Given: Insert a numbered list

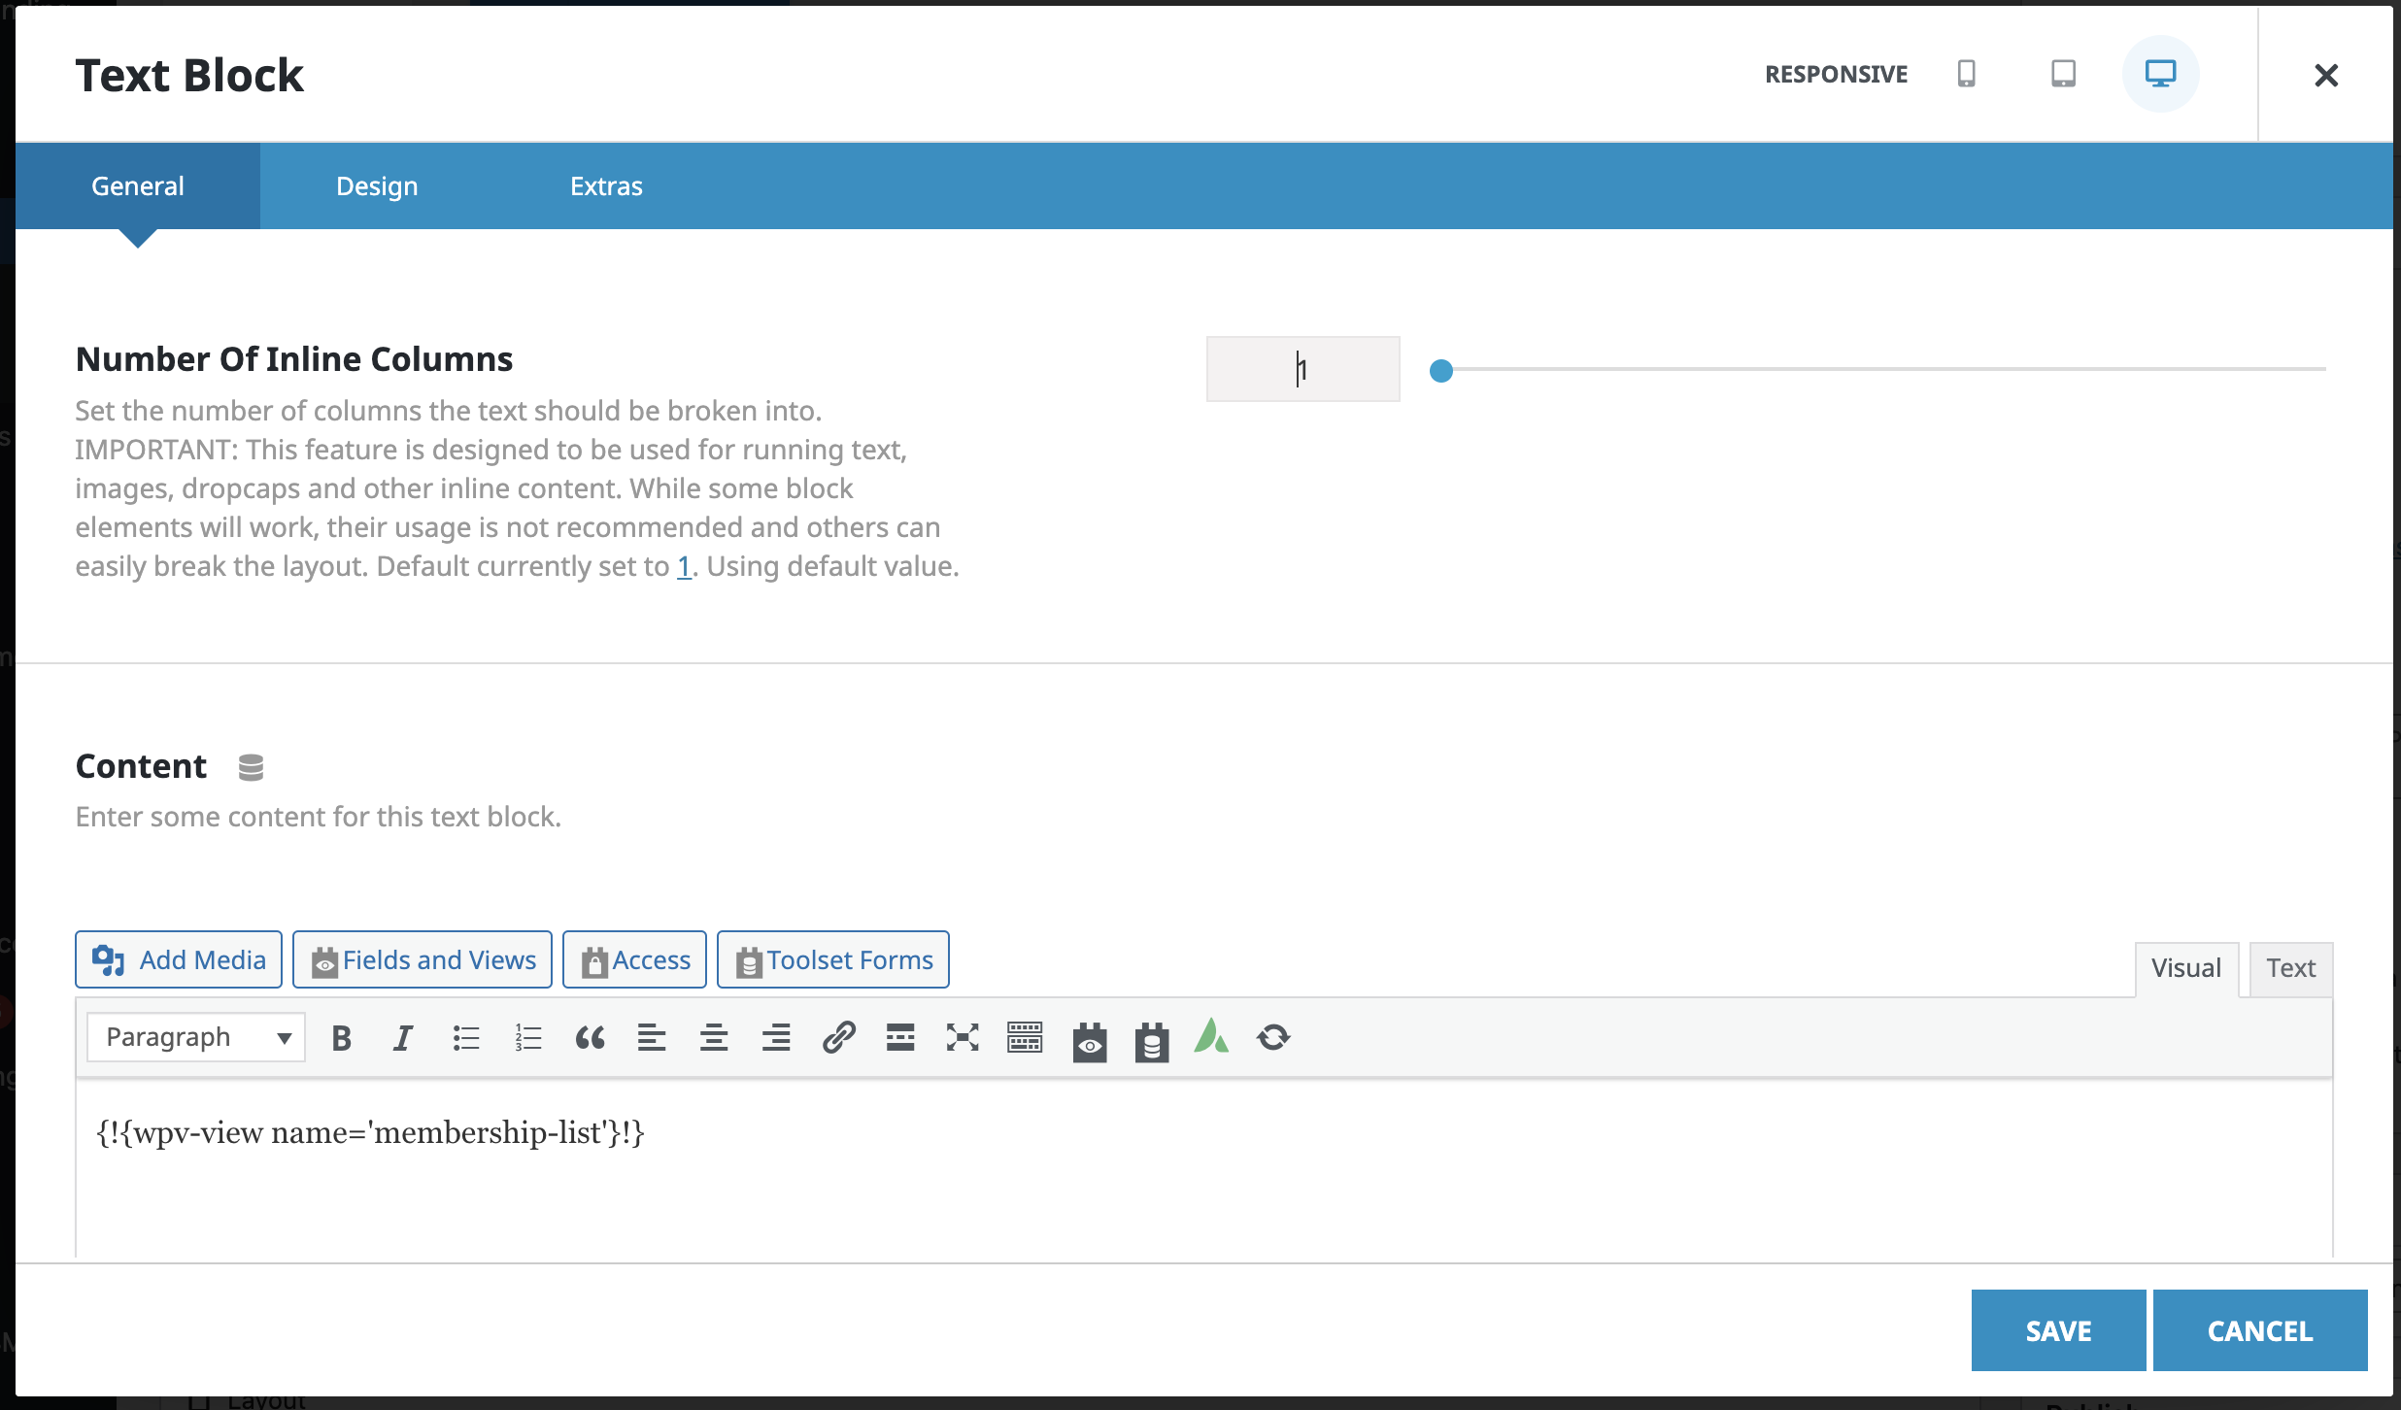Looking at the screenshot, I should coord(528,1038).
